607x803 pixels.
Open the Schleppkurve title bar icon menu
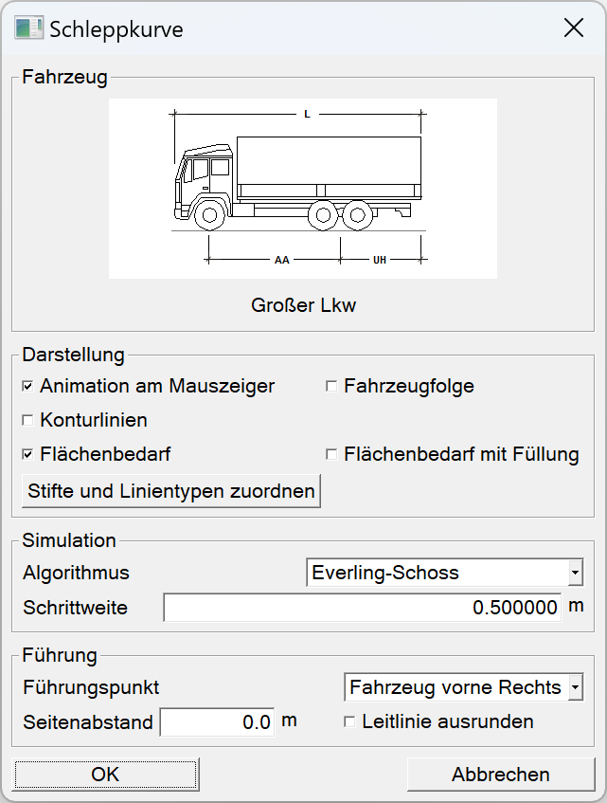coord(27,28)
